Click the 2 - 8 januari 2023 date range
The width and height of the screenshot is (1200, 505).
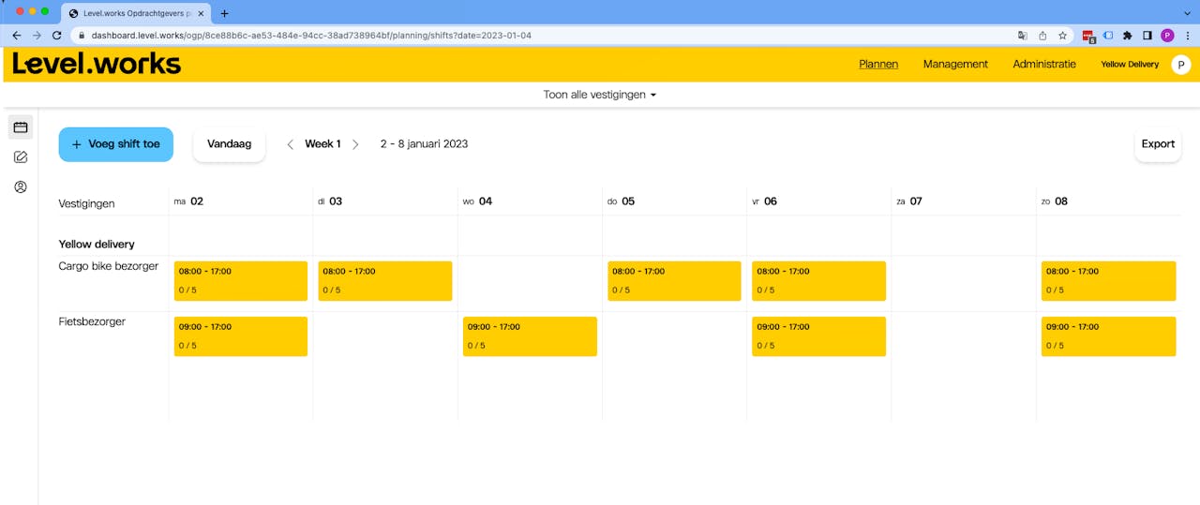point(424,144)
